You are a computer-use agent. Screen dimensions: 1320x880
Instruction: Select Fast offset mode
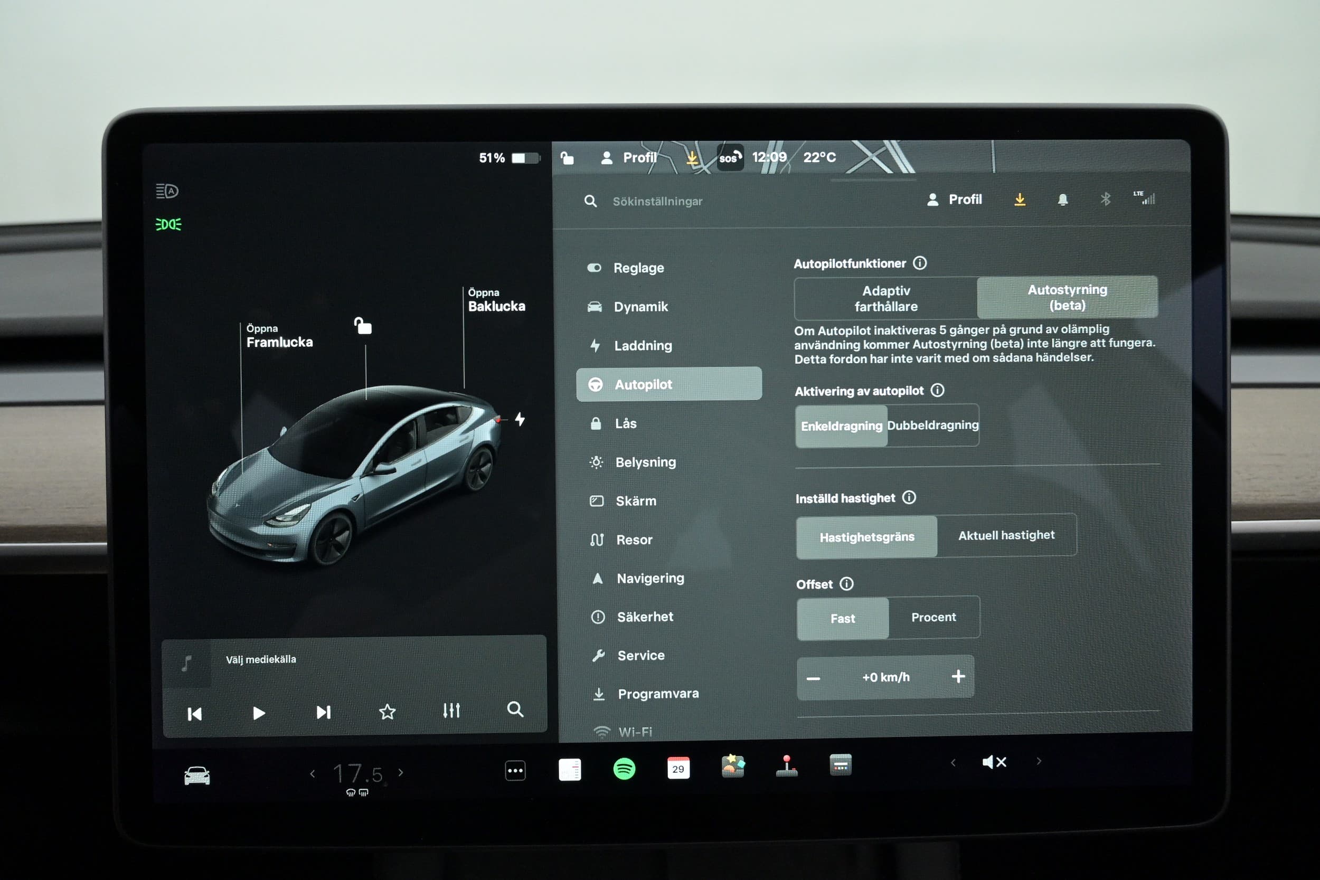[x=842, y=619]
